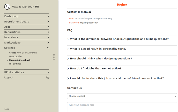The image size is (178, 112).
Task: Click the Higher logo
Action: pos(122,5)
